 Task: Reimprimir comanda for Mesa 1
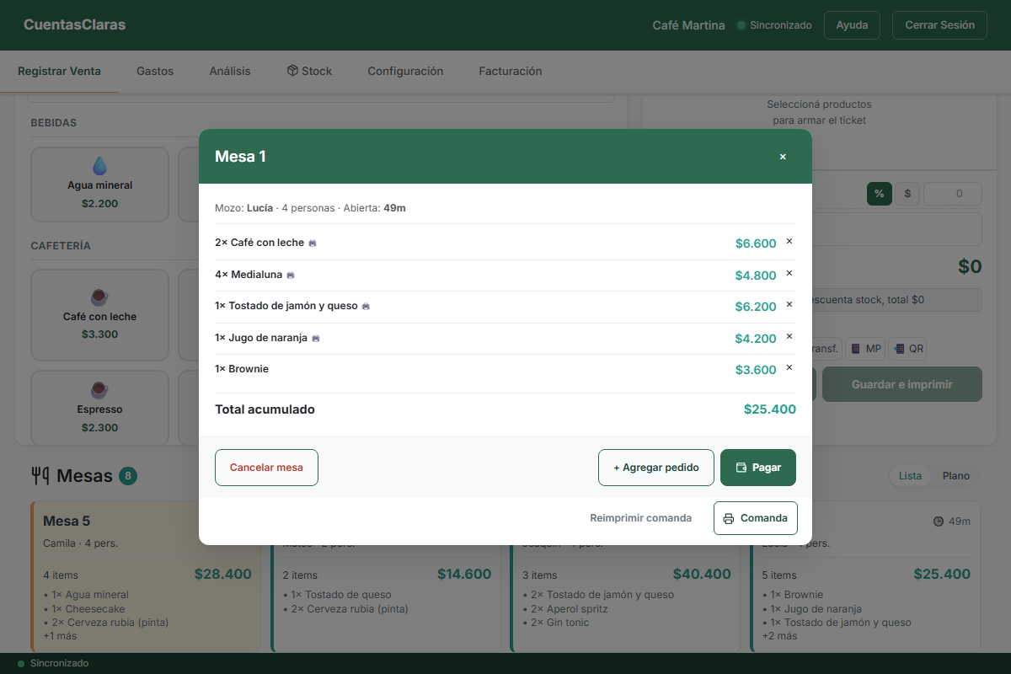[641, 518]
